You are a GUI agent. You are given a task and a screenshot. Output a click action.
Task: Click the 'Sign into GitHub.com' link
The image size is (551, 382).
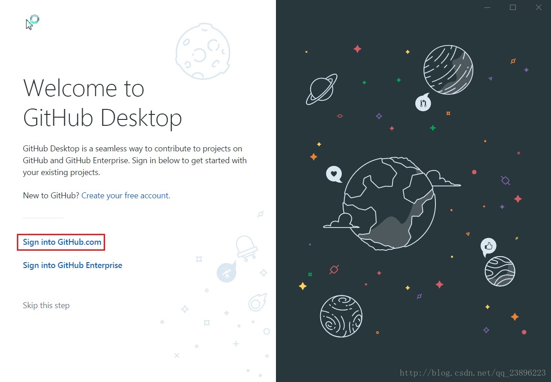pos(62,242)
